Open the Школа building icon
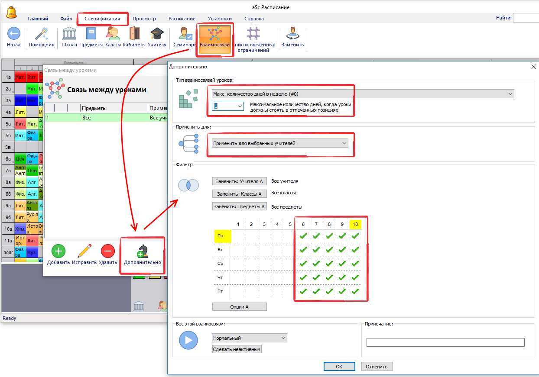Image resolution: width=539 pixels, height=377 pixels. click(x=69, y=34)
